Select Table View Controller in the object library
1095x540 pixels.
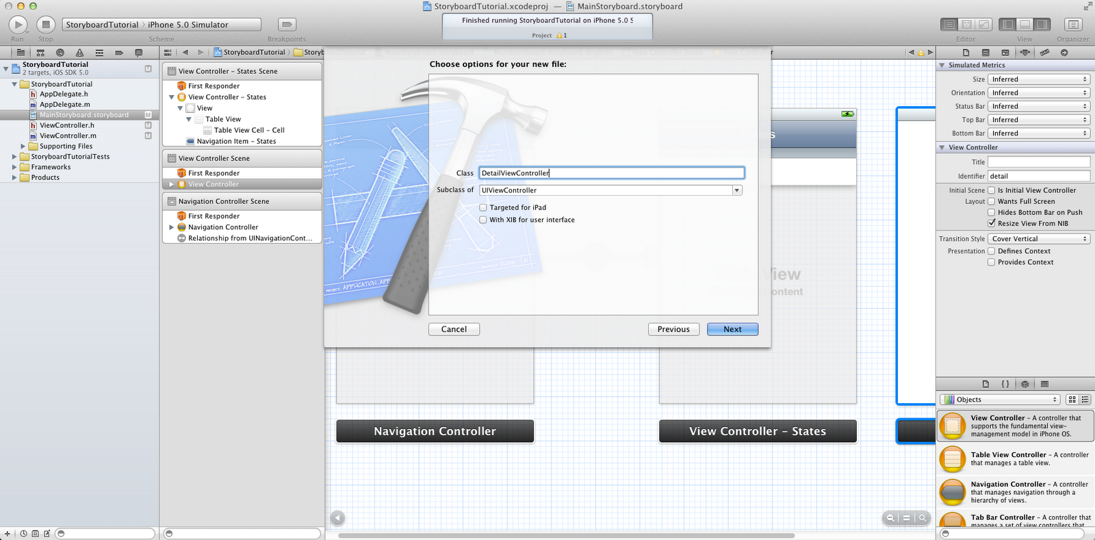coord(1015,459)
